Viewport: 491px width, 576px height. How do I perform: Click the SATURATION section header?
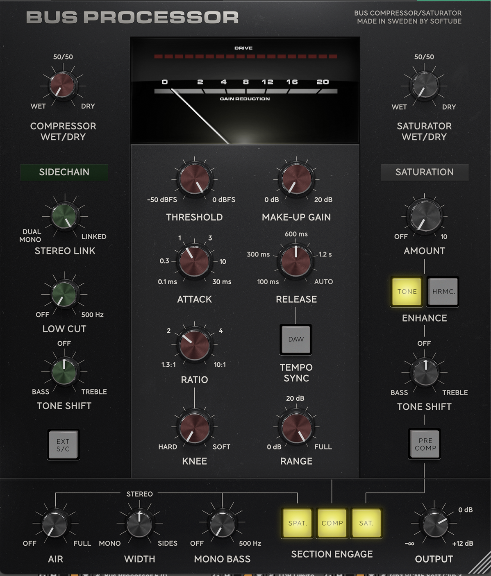[x=425, y=172]
